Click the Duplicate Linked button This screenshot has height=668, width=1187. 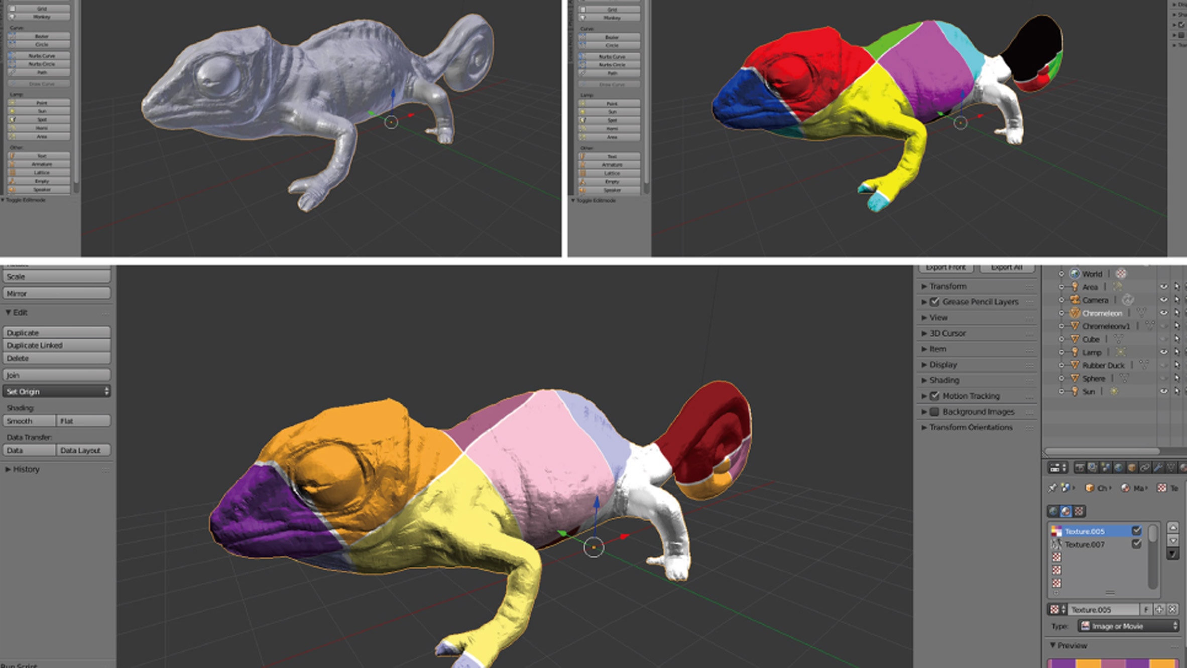click(x=56, y=345)
